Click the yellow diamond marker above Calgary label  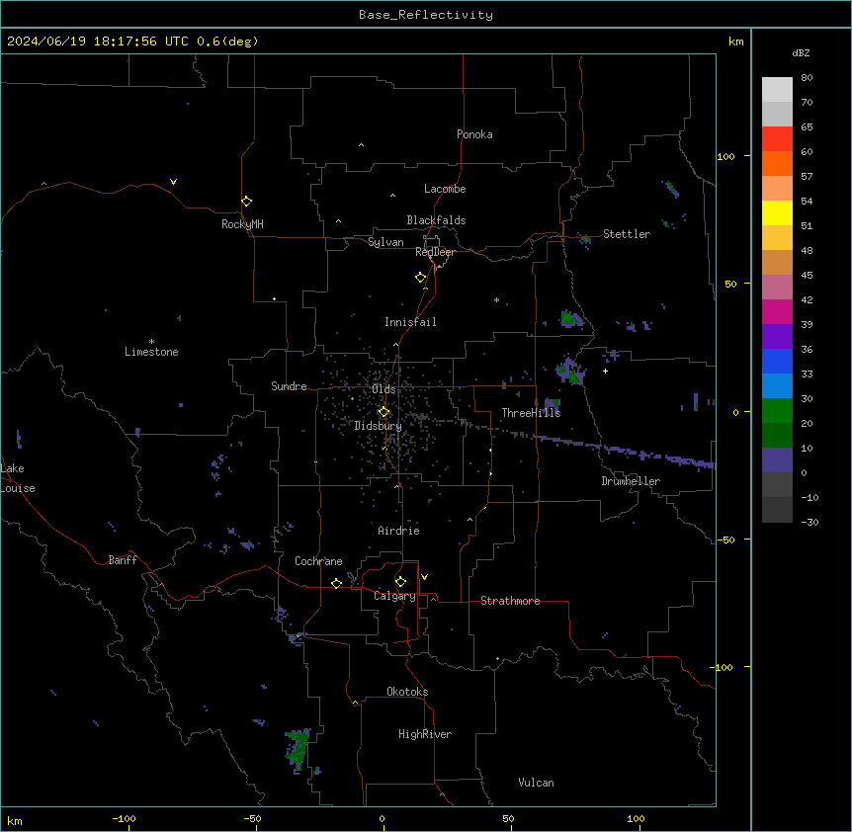click(x=400, y=582)
